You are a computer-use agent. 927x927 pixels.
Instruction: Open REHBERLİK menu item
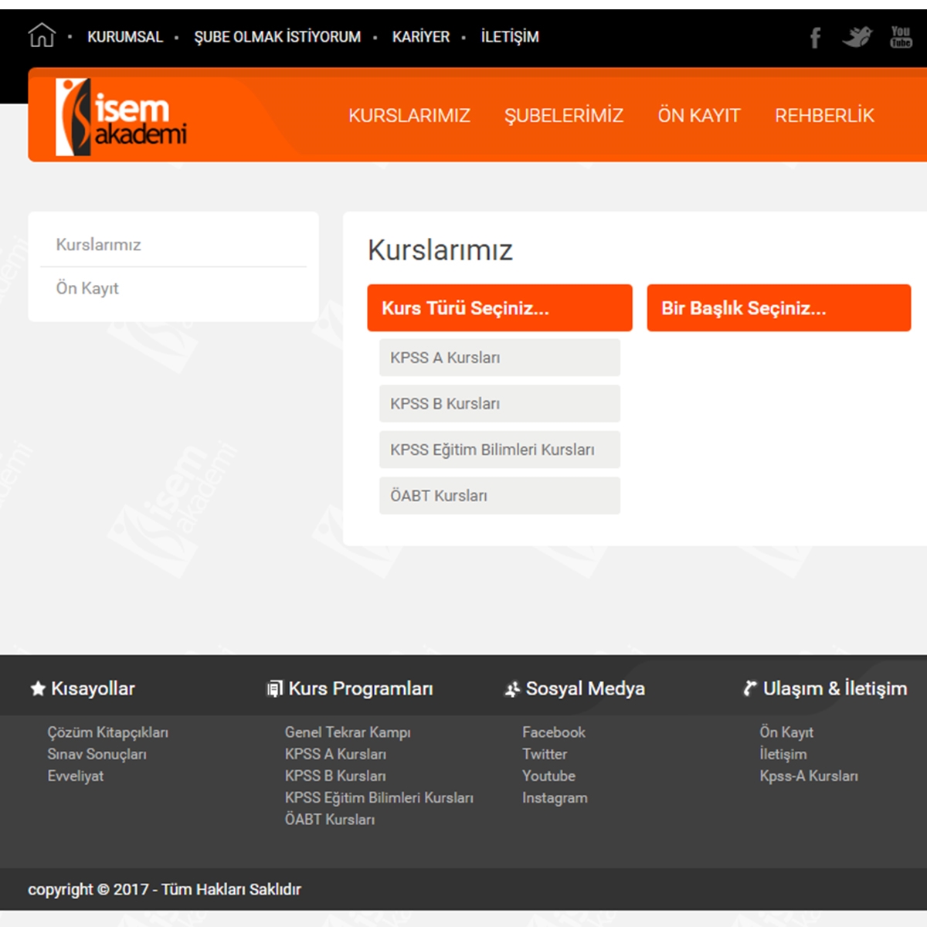coord(824,116)
